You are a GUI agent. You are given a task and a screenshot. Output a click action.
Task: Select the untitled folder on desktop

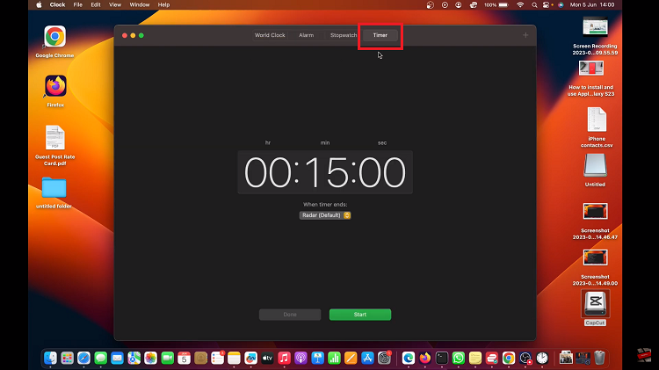54,188
